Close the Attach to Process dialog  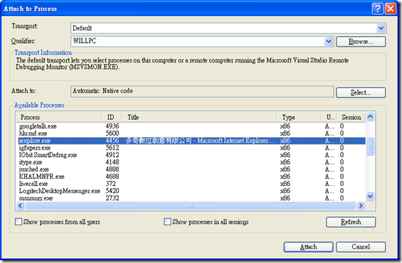coord(390,9)
